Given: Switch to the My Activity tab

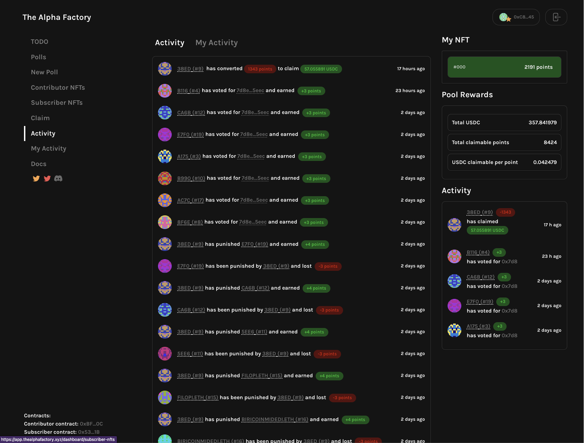Looking at the screenshot, I should tap(216, 43).
